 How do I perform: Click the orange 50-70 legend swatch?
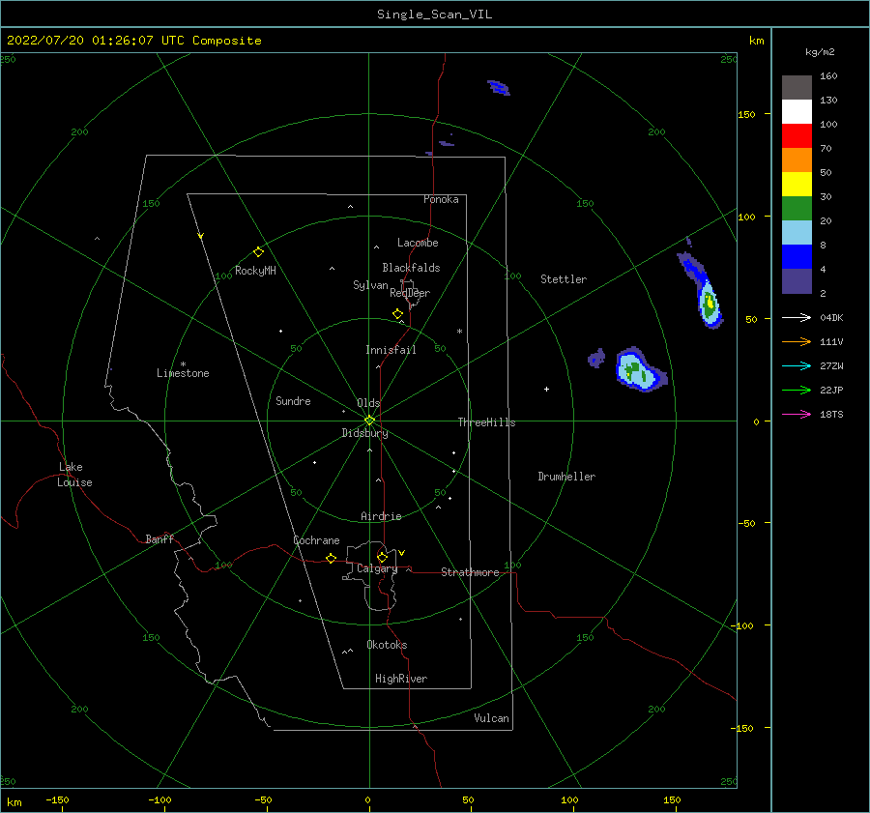pos(797,160)
